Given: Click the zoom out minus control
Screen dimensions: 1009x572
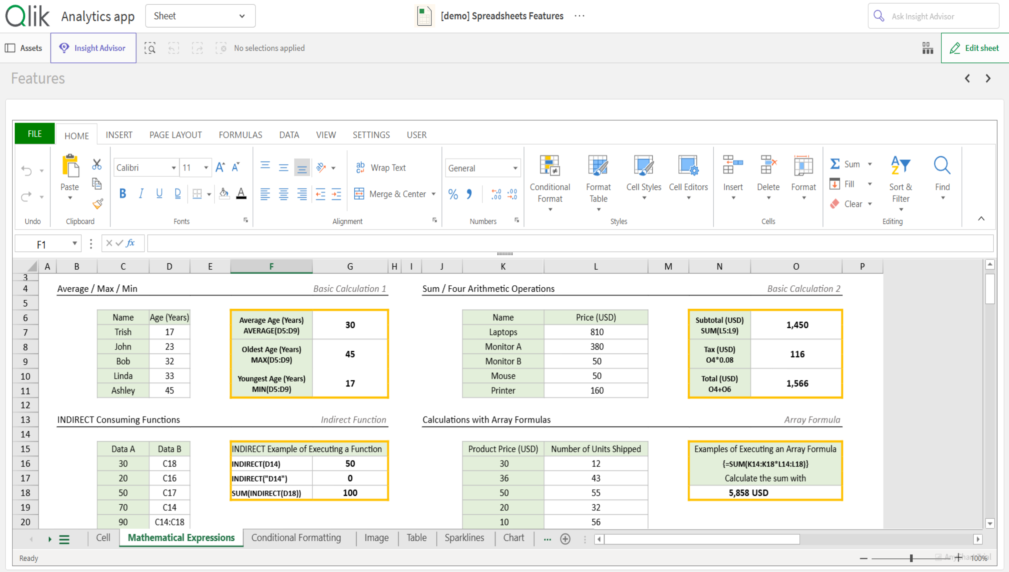Looking at the screenshot, I should tap(863, 558).
